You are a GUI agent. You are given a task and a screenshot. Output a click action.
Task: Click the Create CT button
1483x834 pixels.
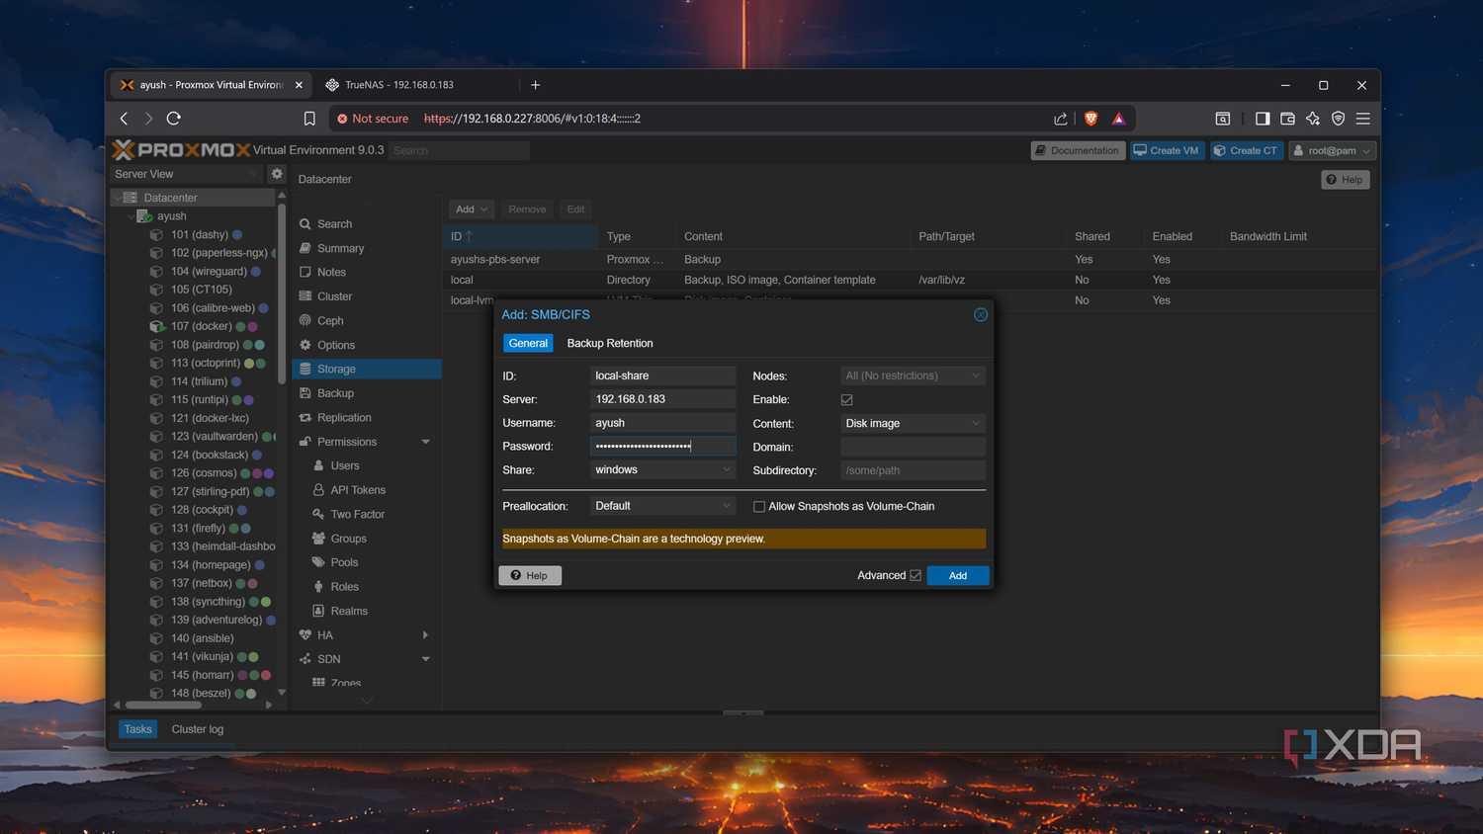click(x=1246, y=151)
